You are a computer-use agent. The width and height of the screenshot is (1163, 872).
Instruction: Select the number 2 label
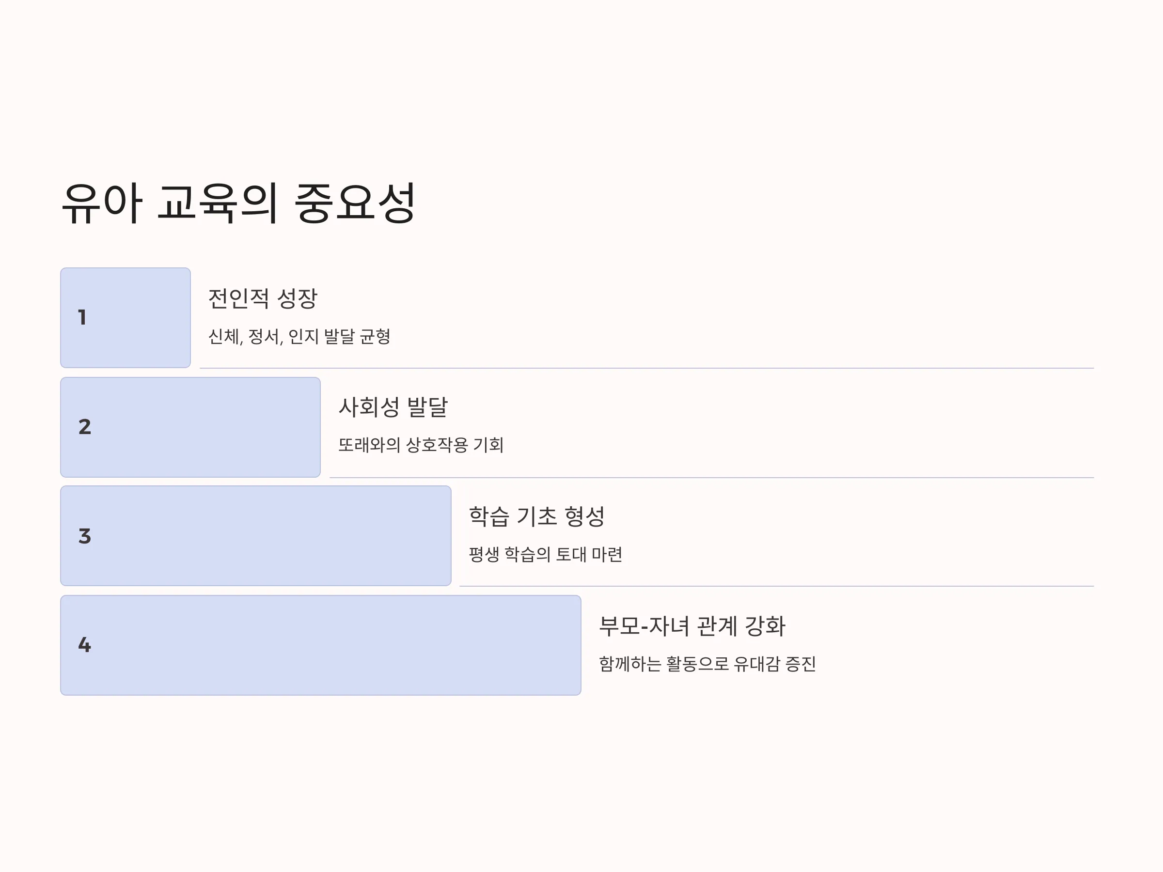(85, 427)
